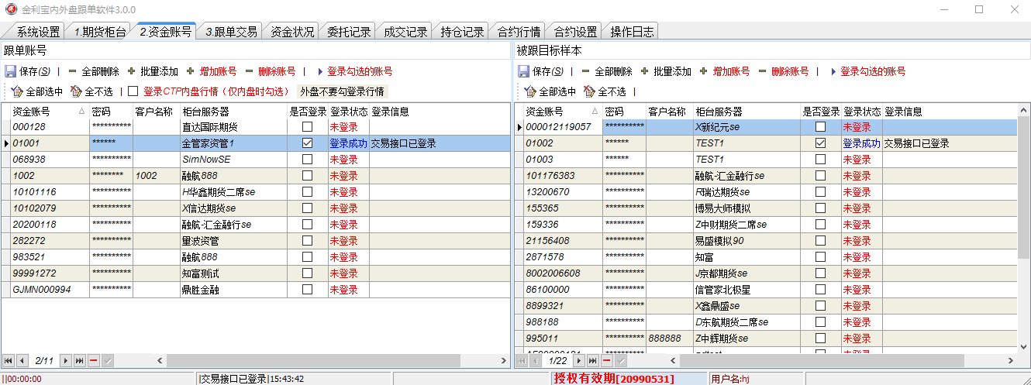This screenshot has height=385, width=1031.
Task: Go to next record in the right 被跟目标样本 navigator
Action: (579, 361)
